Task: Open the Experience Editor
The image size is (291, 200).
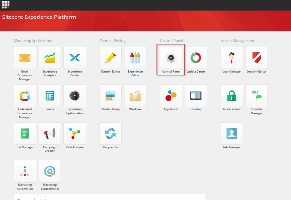Action: click(135, 58)
